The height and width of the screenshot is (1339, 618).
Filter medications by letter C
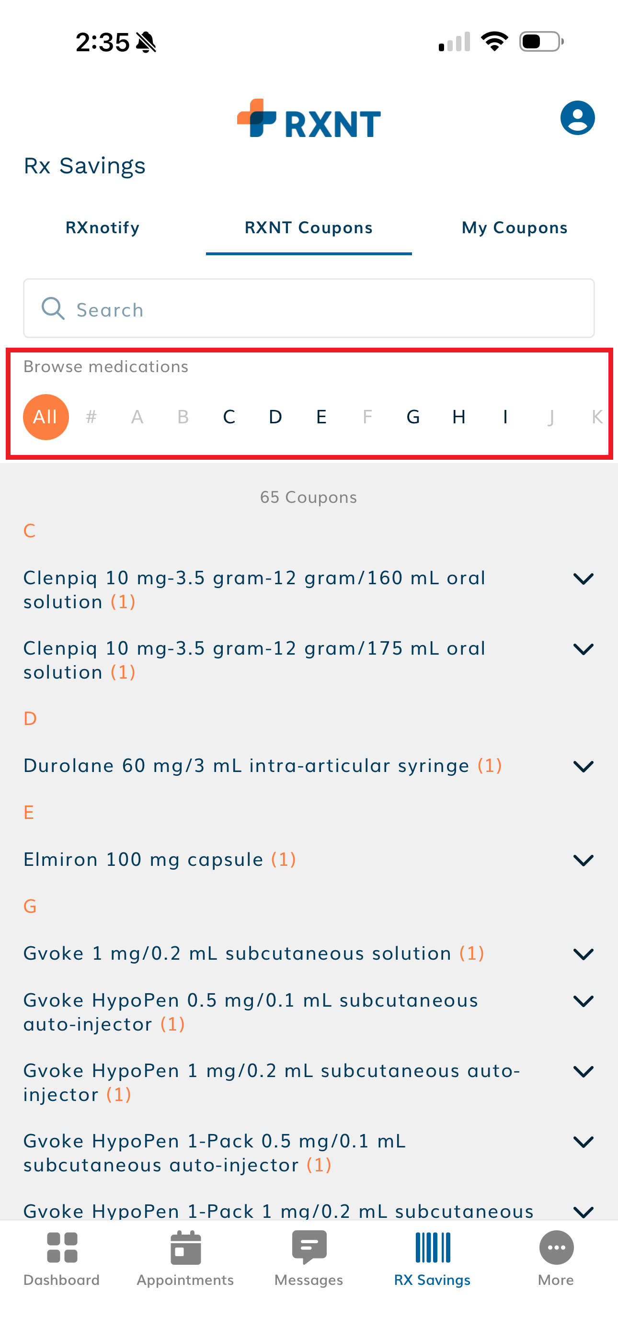[229, 417]
